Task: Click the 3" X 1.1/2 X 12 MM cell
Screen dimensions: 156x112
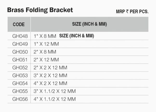Action: [x=55, y=91]
